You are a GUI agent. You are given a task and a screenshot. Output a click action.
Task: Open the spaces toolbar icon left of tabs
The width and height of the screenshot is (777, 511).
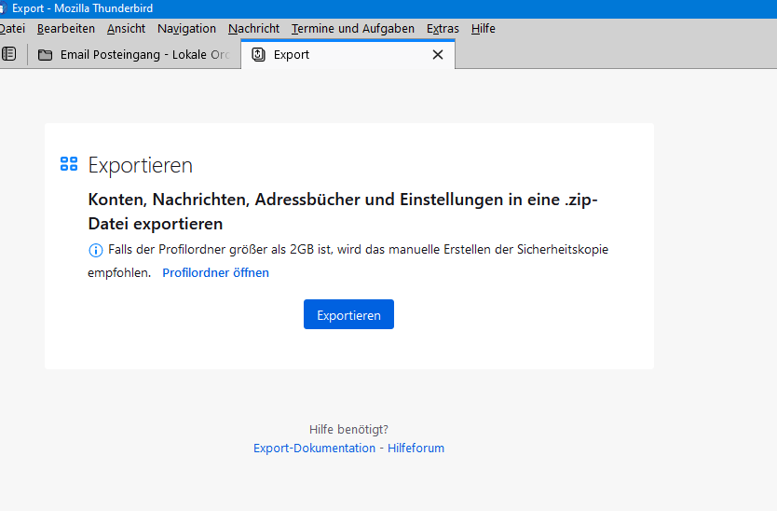coord(9,54)
